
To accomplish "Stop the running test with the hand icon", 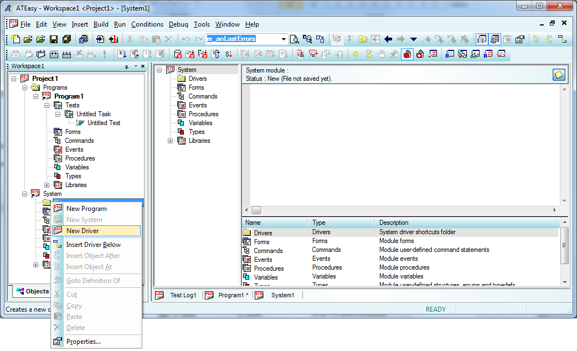I will 380,54.
